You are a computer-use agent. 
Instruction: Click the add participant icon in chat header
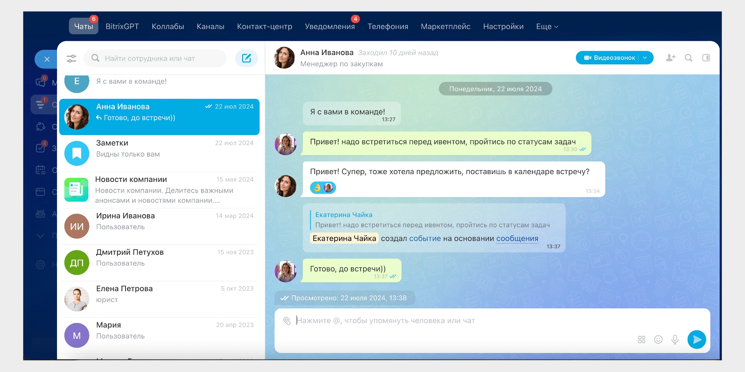pos(670,58)
